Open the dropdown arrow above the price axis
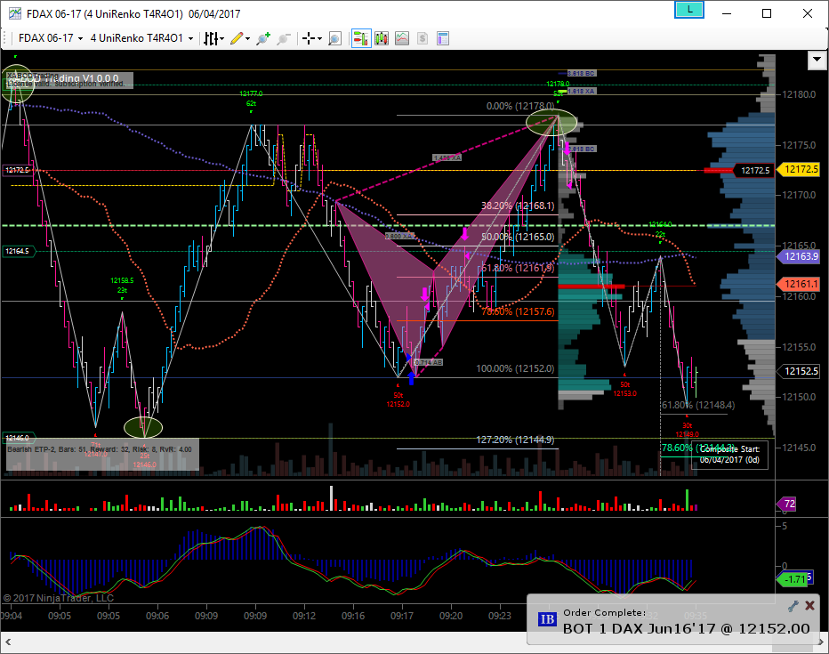This screenshot has width=829, height=654. click(x=817, y=61)
